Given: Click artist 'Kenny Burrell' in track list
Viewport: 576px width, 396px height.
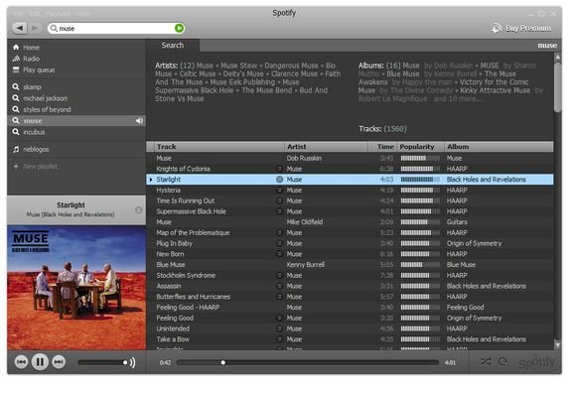Looking at the screenshot, I should [x=305, y=265].
